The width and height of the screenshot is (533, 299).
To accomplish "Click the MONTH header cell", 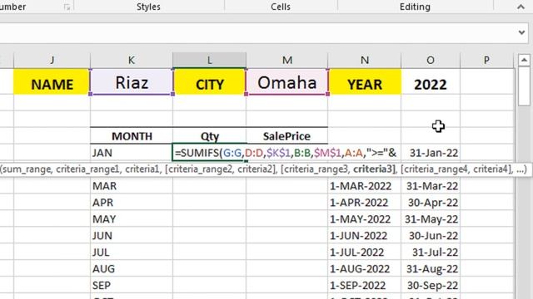I will [x=132, y=136].
